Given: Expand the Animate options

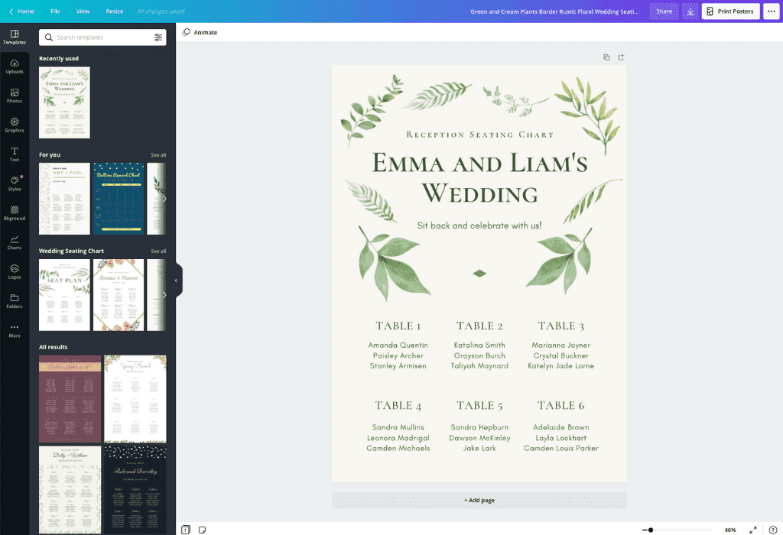Looking at the screenshot, I should click(200, 32).
